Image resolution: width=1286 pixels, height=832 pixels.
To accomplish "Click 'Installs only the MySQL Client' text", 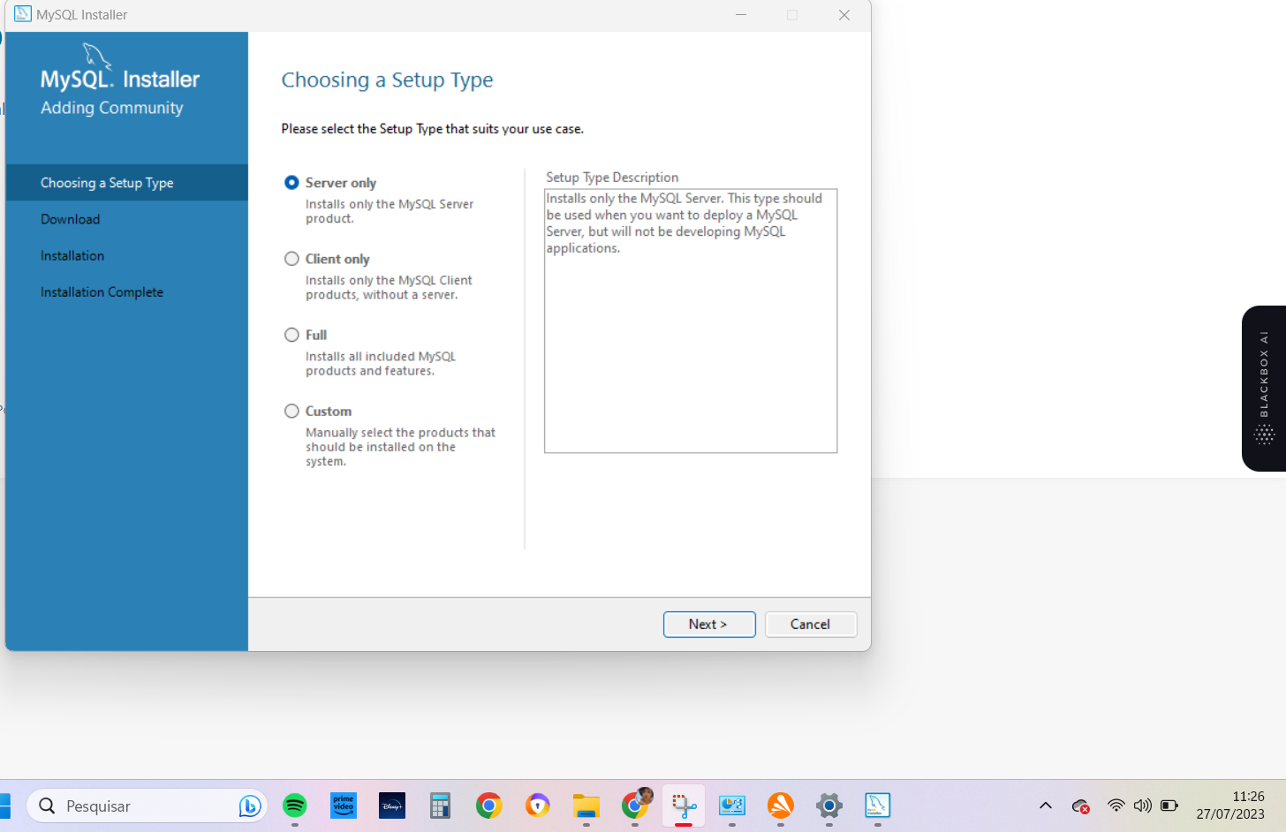I will [389, 287].
